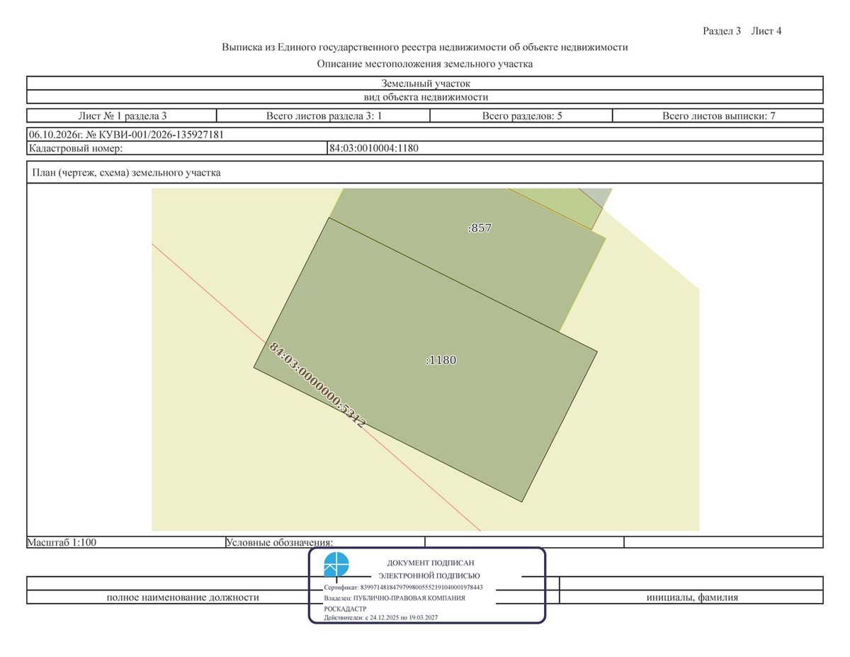Select the "Всего разделов: 5" cell
The image size is (850, 657).
point(522,116)
